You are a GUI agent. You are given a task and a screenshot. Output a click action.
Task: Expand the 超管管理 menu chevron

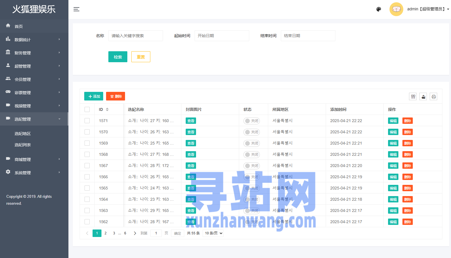pyautogui.click(x=59, y=66)
